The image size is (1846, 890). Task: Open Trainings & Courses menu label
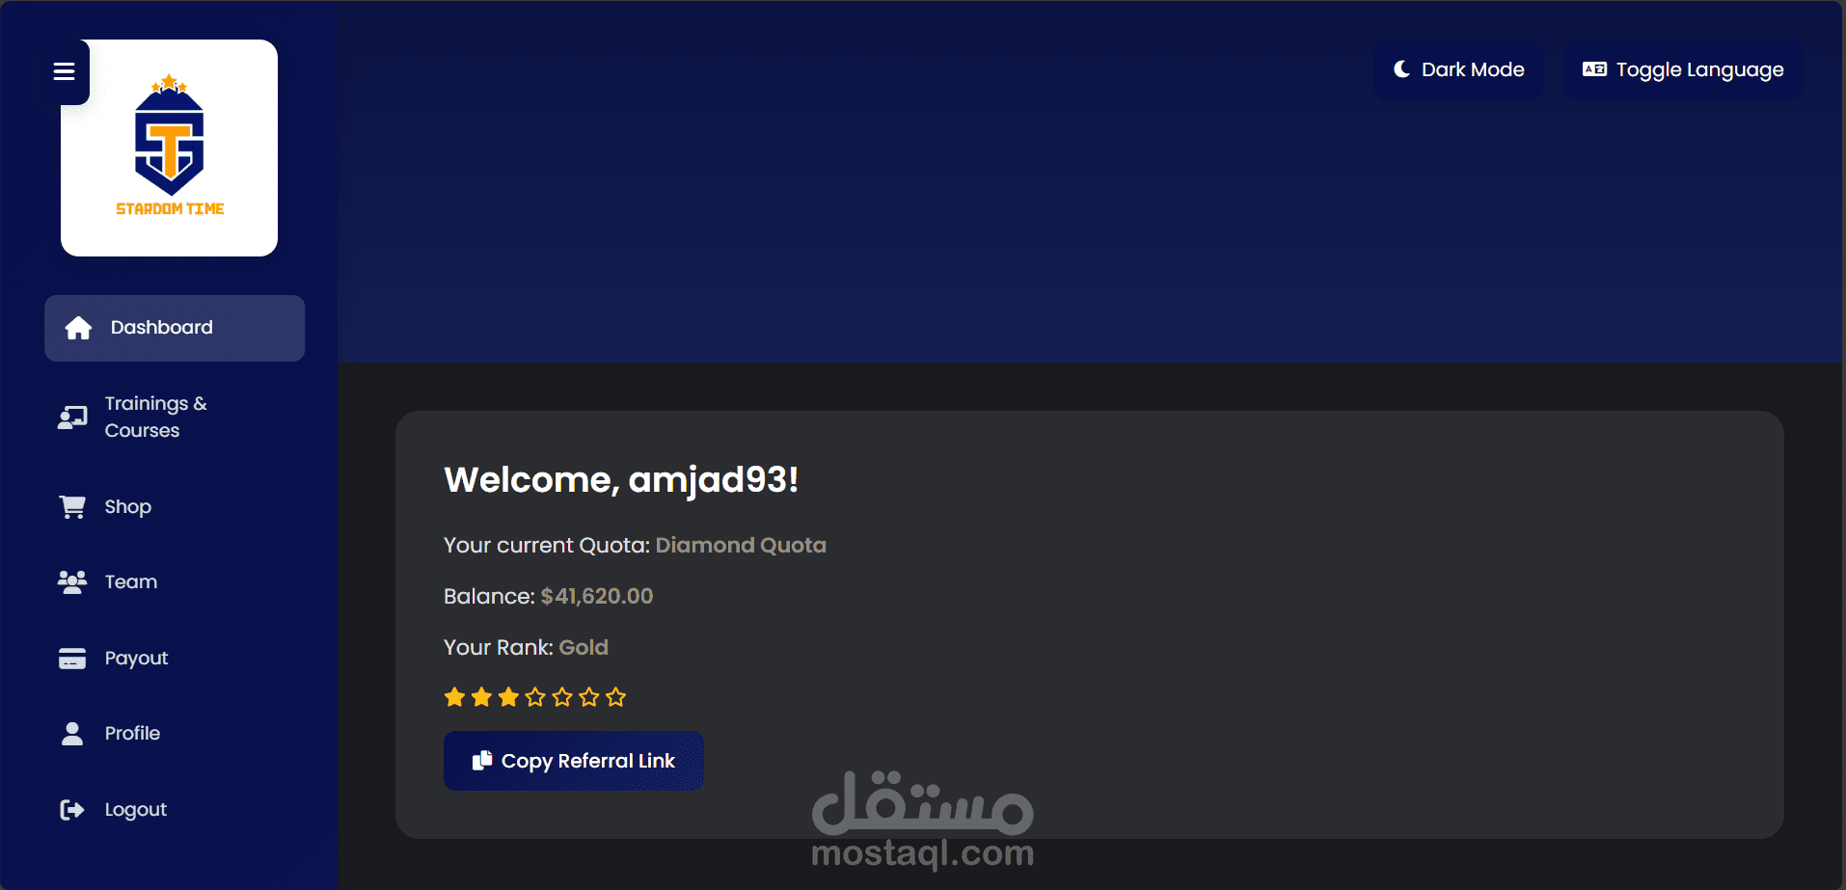[156, 418]
